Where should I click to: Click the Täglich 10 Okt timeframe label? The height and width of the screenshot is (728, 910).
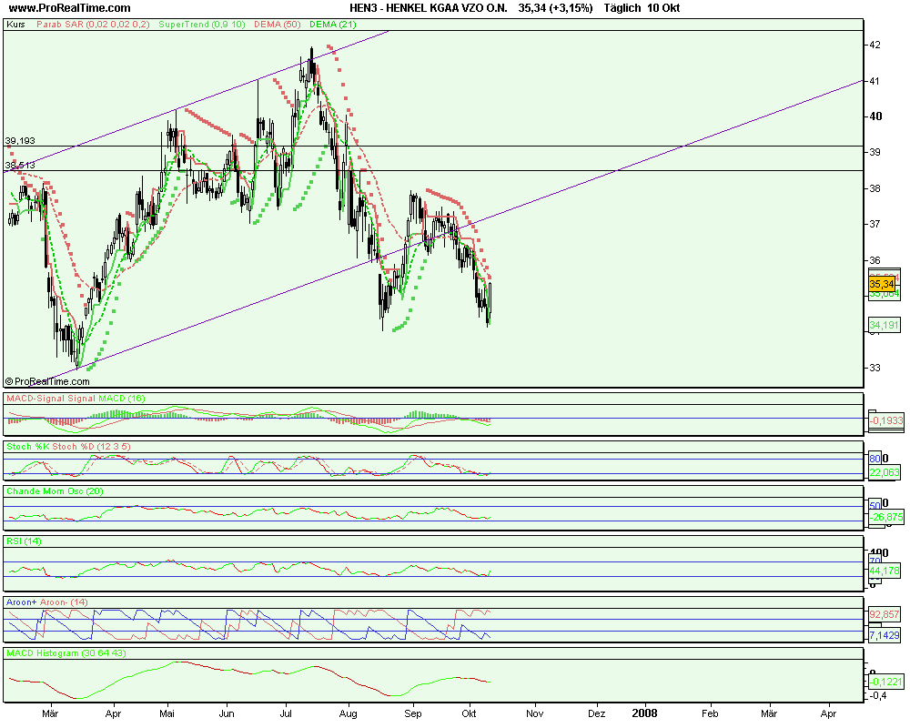(642, 8)
